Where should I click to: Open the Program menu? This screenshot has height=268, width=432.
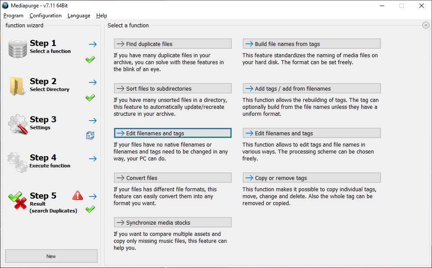pyautogui.click(x=13, y=16)
